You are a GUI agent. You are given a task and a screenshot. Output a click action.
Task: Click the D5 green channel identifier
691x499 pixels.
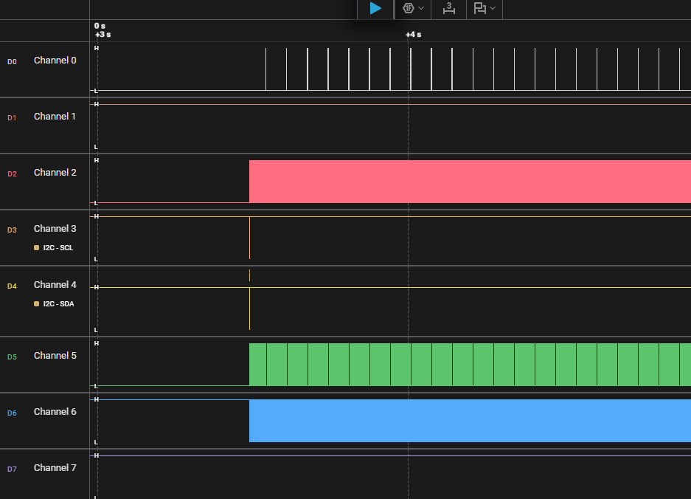click(11, 357)
